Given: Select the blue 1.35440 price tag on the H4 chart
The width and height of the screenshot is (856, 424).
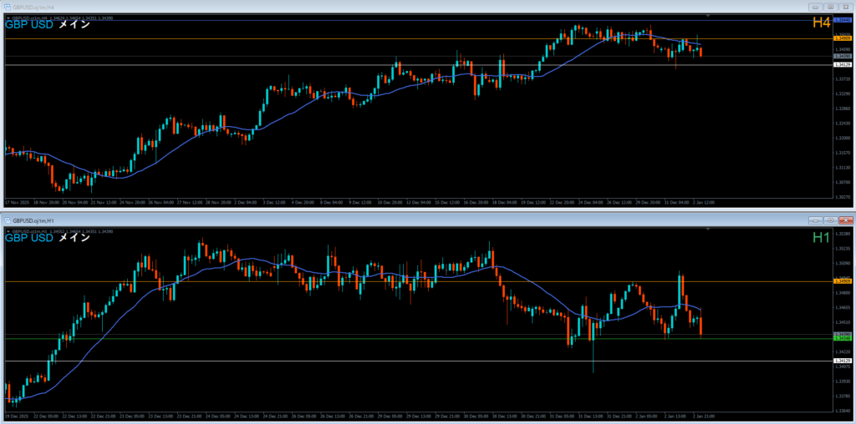Looking at the screenshot, I should [843, 19].
